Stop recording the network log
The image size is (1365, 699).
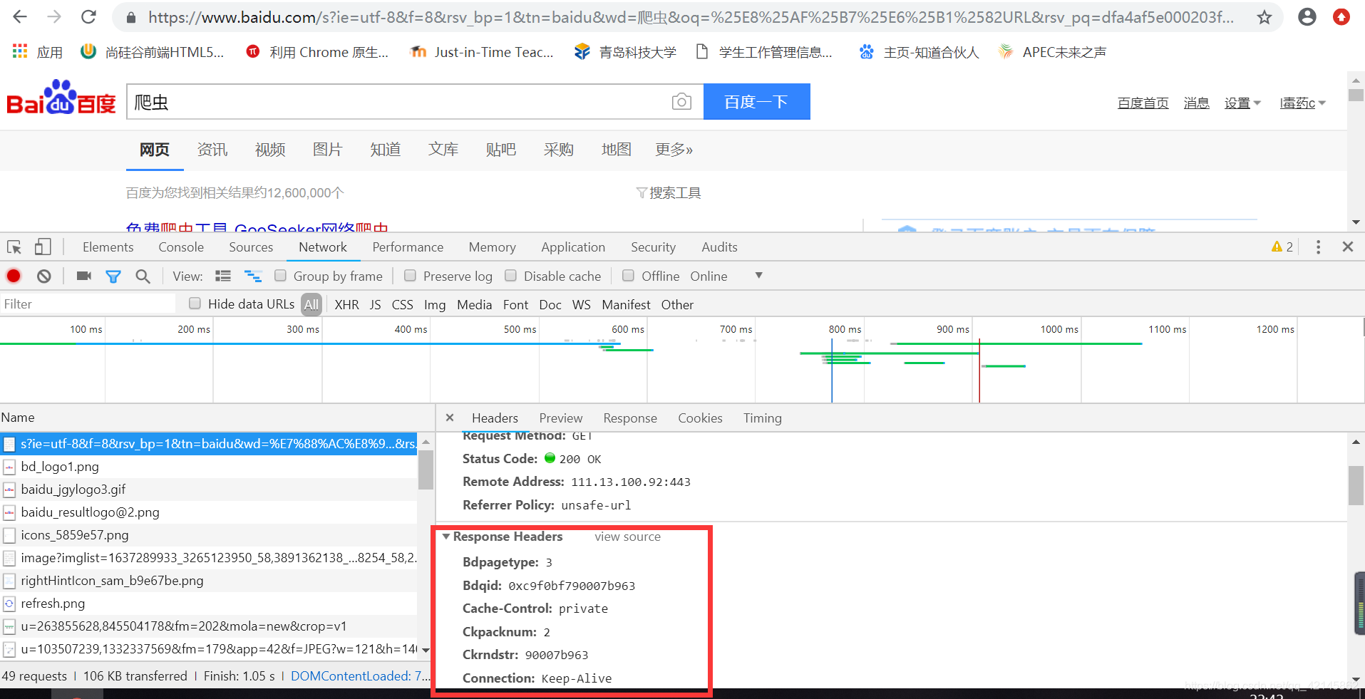pos(14,276)
